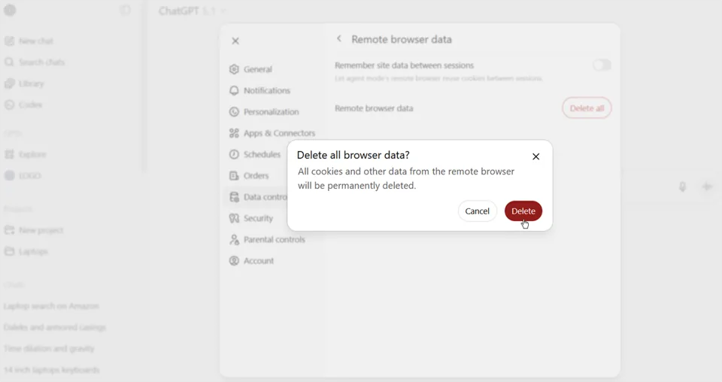Open General settings gear icon
This screenshot has height=382, width=722.
click(234, 69)
